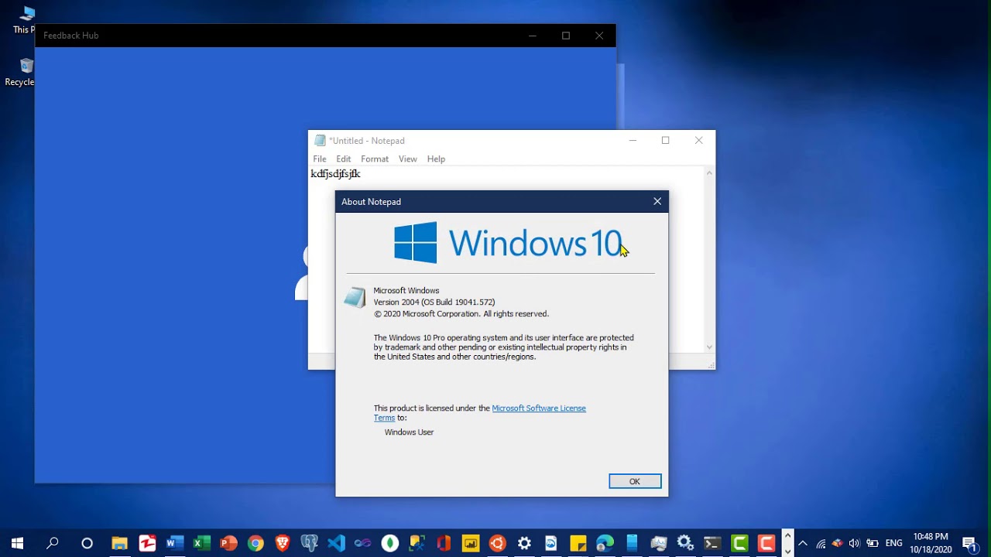Image resolution: width=991 pixels, height=557 pixels.
Task: Open the notification Action Center
Action: 969,543
